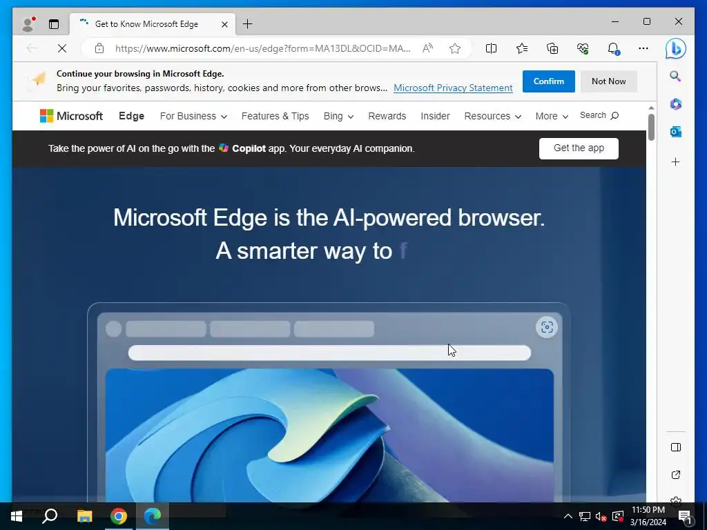Click Get the app button
The image size is (707, 530).
(x=579, y=148)
